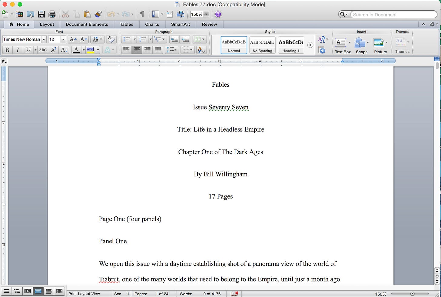441x297 pixels.
Task: Click the Columns layout button
Action: [x=200, y=39]
